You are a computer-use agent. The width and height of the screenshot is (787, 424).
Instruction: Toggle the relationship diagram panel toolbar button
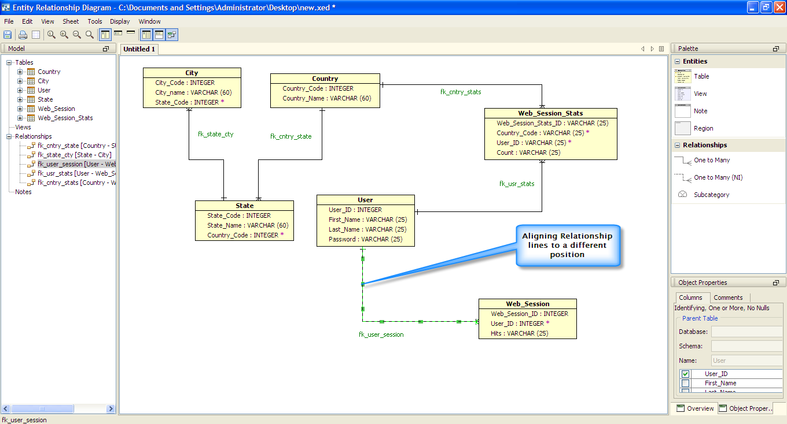click(x=171, y=35)
